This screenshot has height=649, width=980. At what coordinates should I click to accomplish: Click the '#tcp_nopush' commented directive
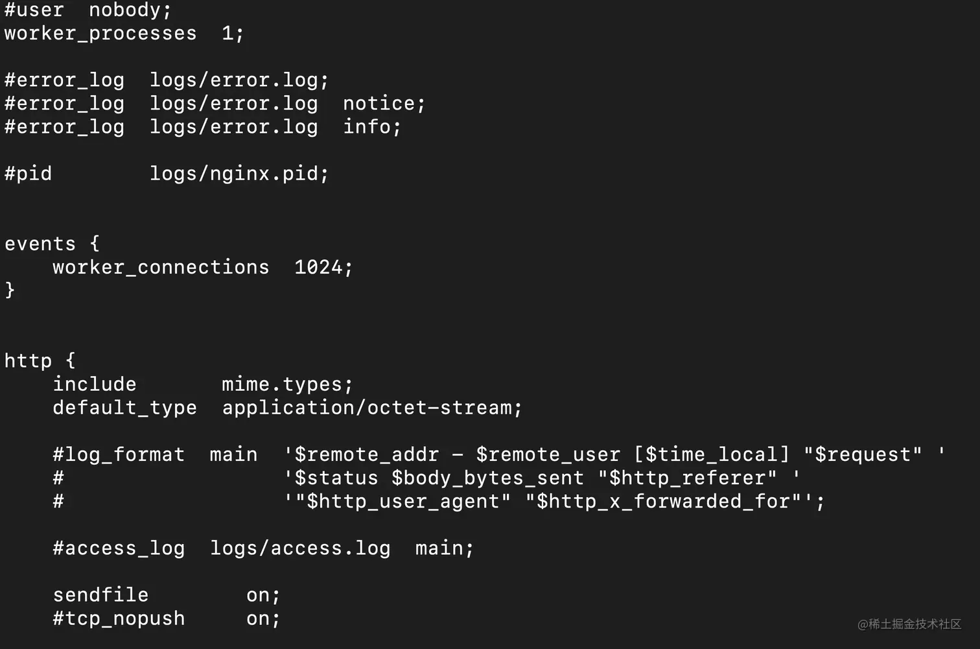(x=119, y=618)
